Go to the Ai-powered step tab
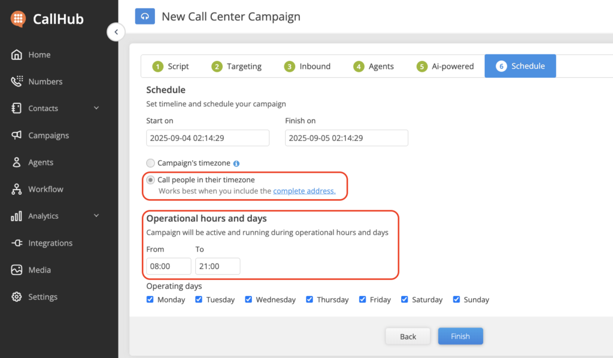This screenshot has width=613, height=358. (445, 66)
